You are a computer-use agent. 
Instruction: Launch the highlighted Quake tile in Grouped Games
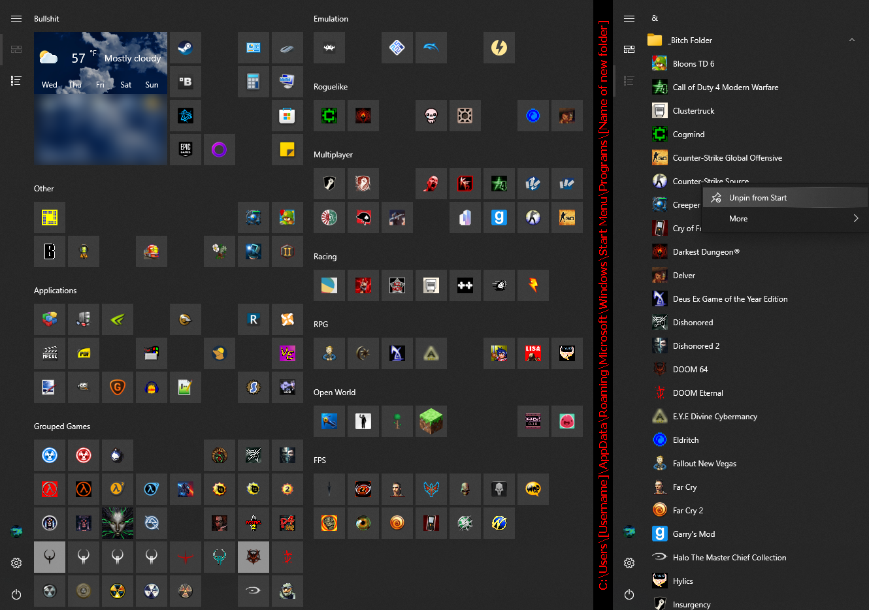[x=50, y=557]
